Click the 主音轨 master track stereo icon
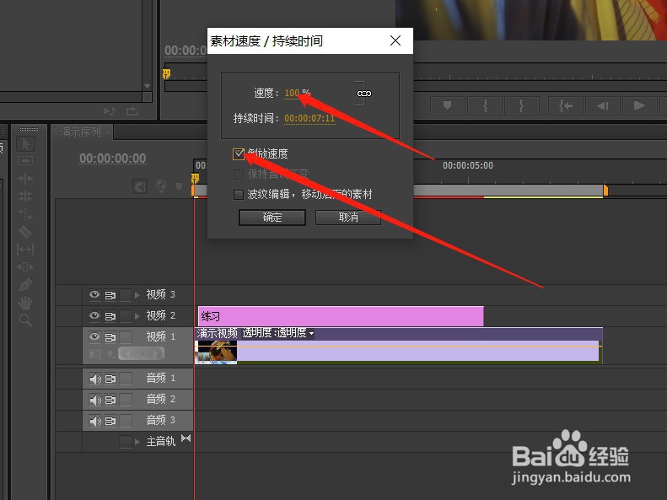The image size is (667, 500). pyautogui.click(x=186, y=438)
